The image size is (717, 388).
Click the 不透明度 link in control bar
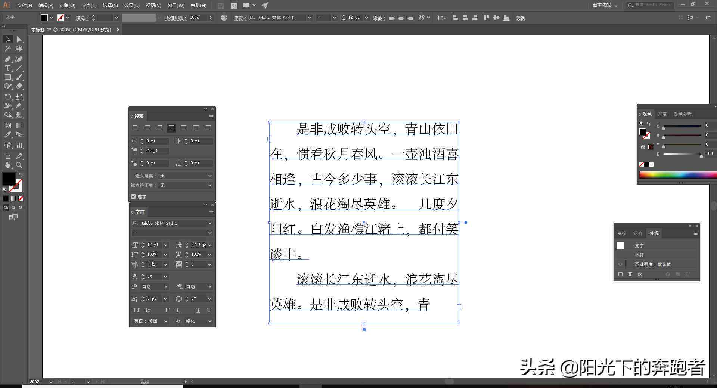click(175, 18)
